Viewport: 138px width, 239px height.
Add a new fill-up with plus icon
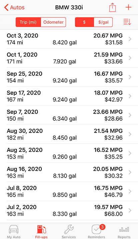pos(128,7)
